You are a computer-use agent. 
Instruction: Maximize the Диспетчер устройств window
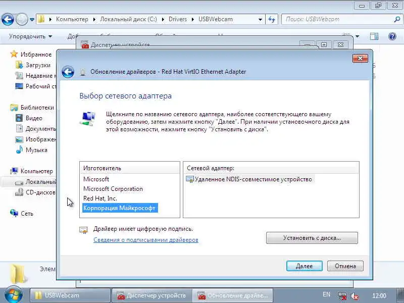pos(324,45)
